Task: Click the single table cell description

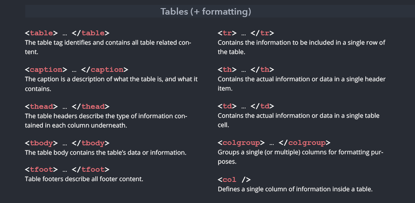Action: [x=299, y=120]
